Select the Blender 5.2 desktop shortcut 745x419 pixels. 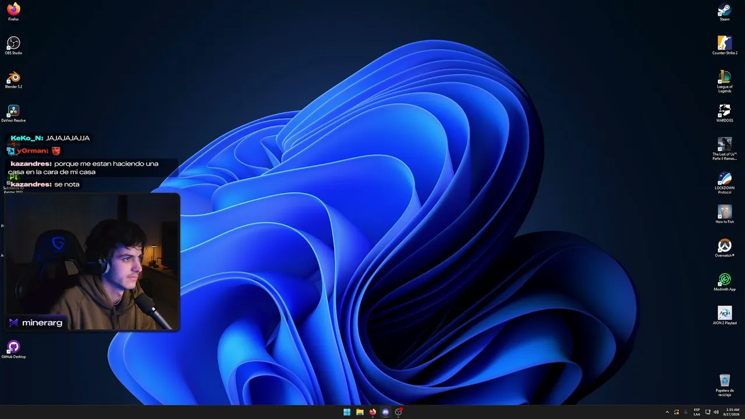point(13,79)
